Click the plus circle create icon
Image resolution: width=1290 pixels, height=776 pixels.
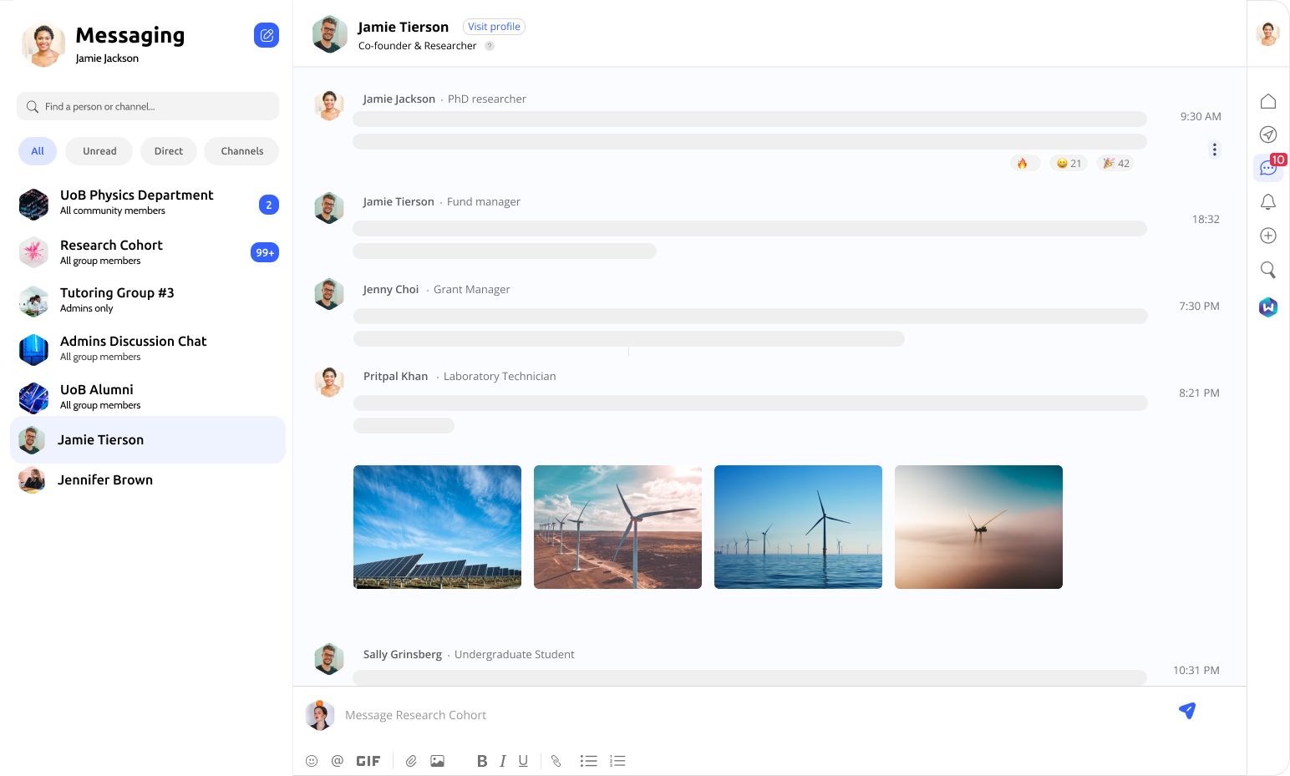[x=1268, y=236]
